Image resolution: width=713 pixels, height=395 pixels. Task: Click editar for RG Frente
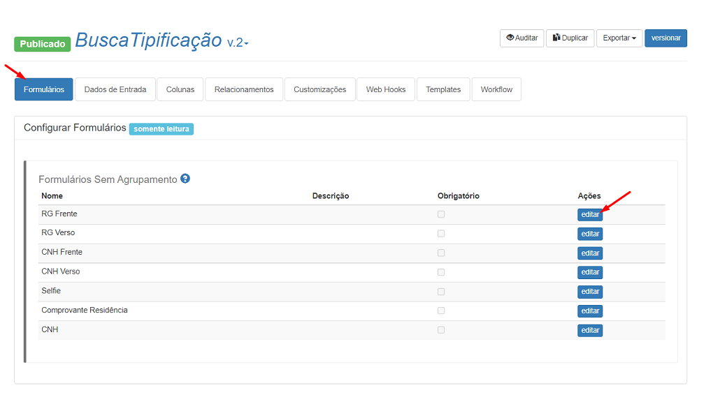pyautogui.click(x=590, y=215)
